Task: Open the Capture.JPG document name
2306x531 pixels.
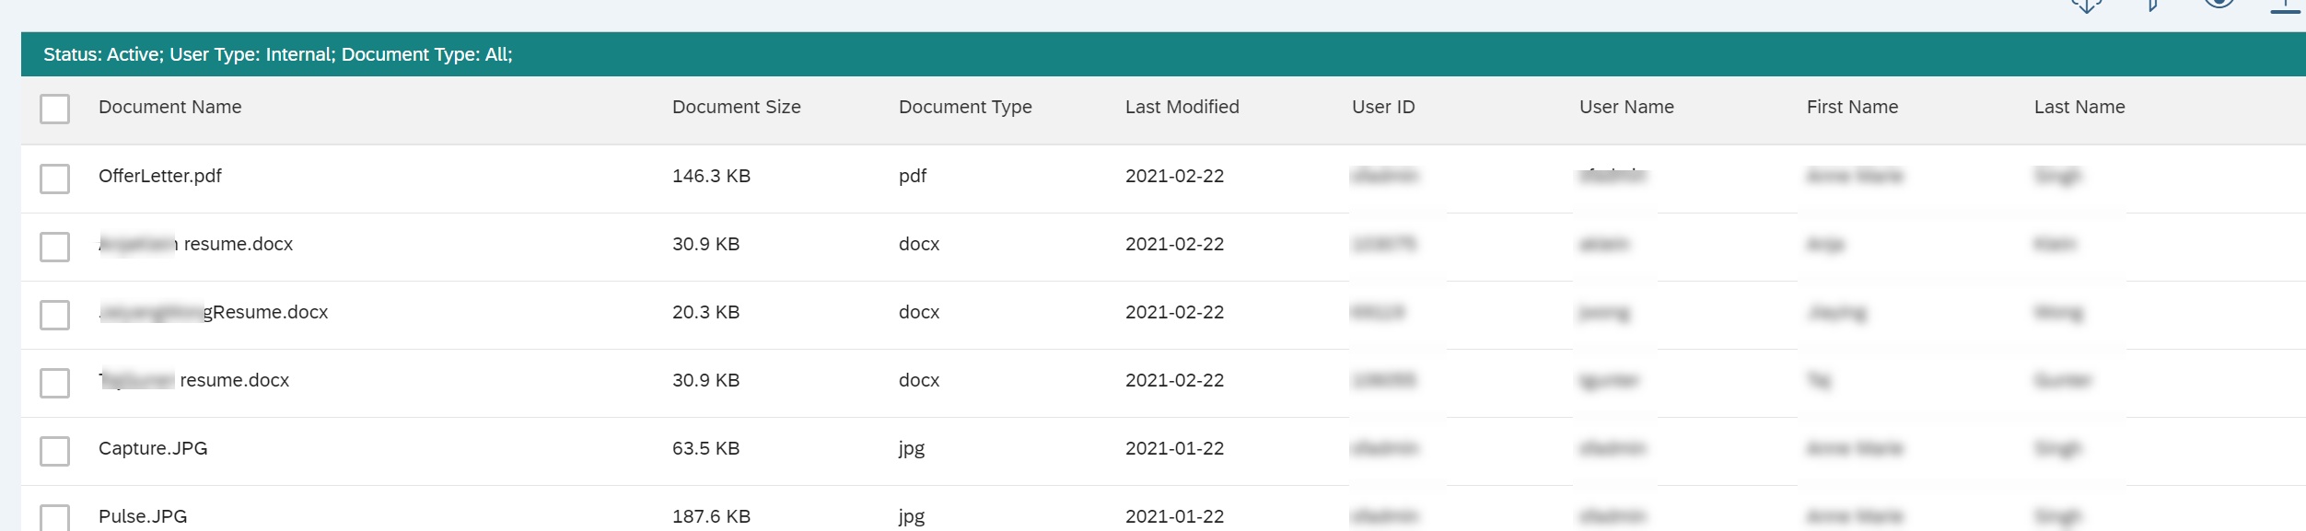Action: pos(153,448)
